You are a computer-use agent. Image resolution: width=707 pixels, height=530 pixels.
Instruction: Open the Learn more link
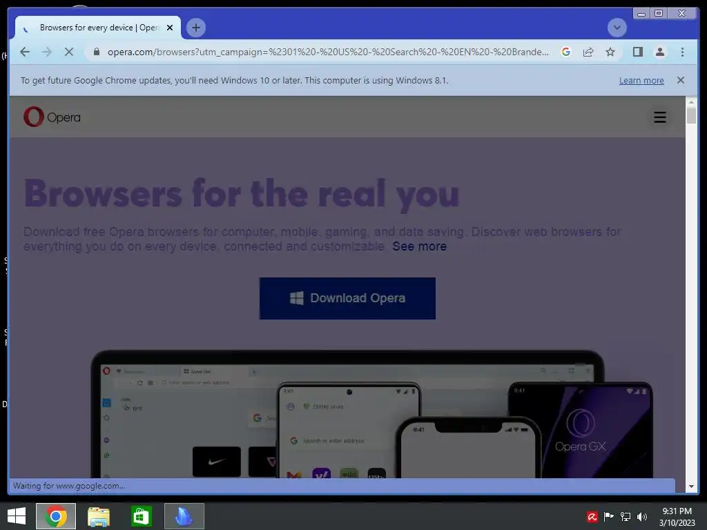[x=641, y=80]
